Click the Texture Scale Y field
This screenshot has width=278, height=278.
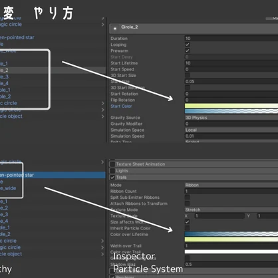[x=267, y=215]
